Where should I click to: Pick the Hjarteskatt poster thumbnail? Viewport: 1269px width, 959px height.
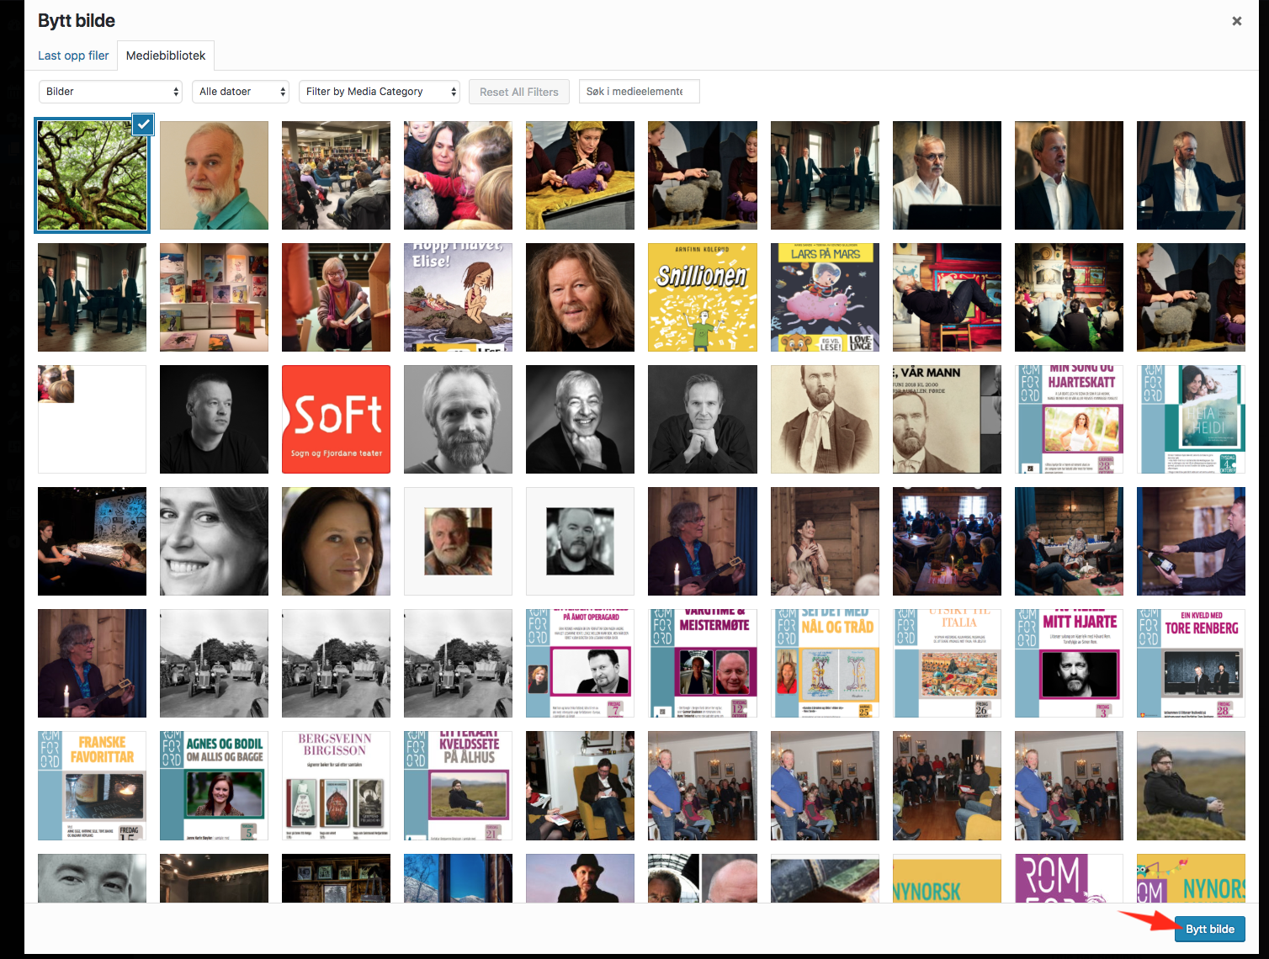(1069, 420)
